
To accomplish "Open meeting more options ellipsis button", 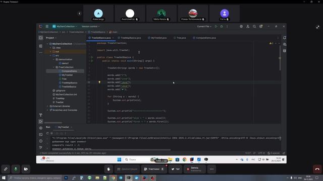I will [211, 169].
